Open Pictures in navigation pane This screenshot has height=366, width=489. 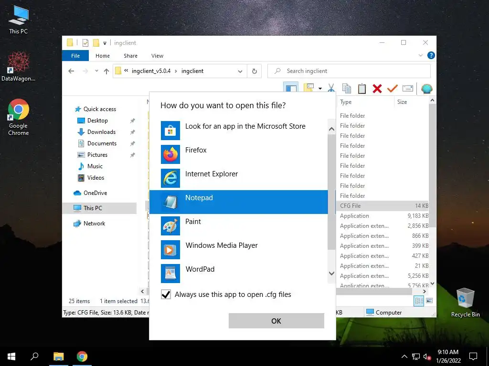pyautogui.click(x=97, y=155)
